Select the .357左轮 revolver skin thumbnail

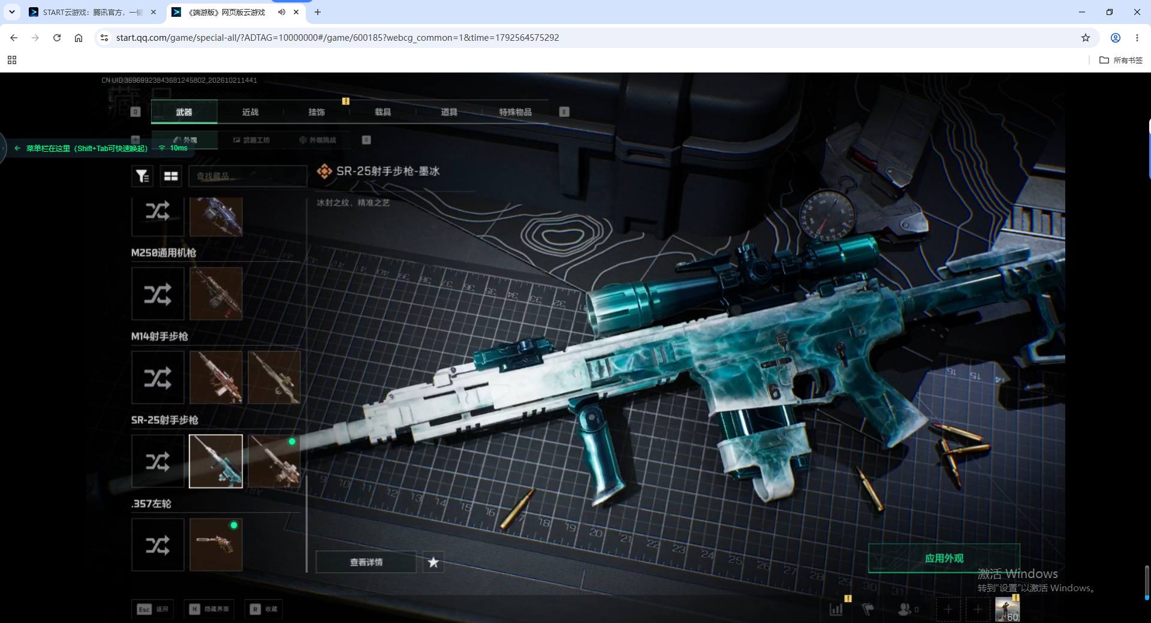(216, 545)
